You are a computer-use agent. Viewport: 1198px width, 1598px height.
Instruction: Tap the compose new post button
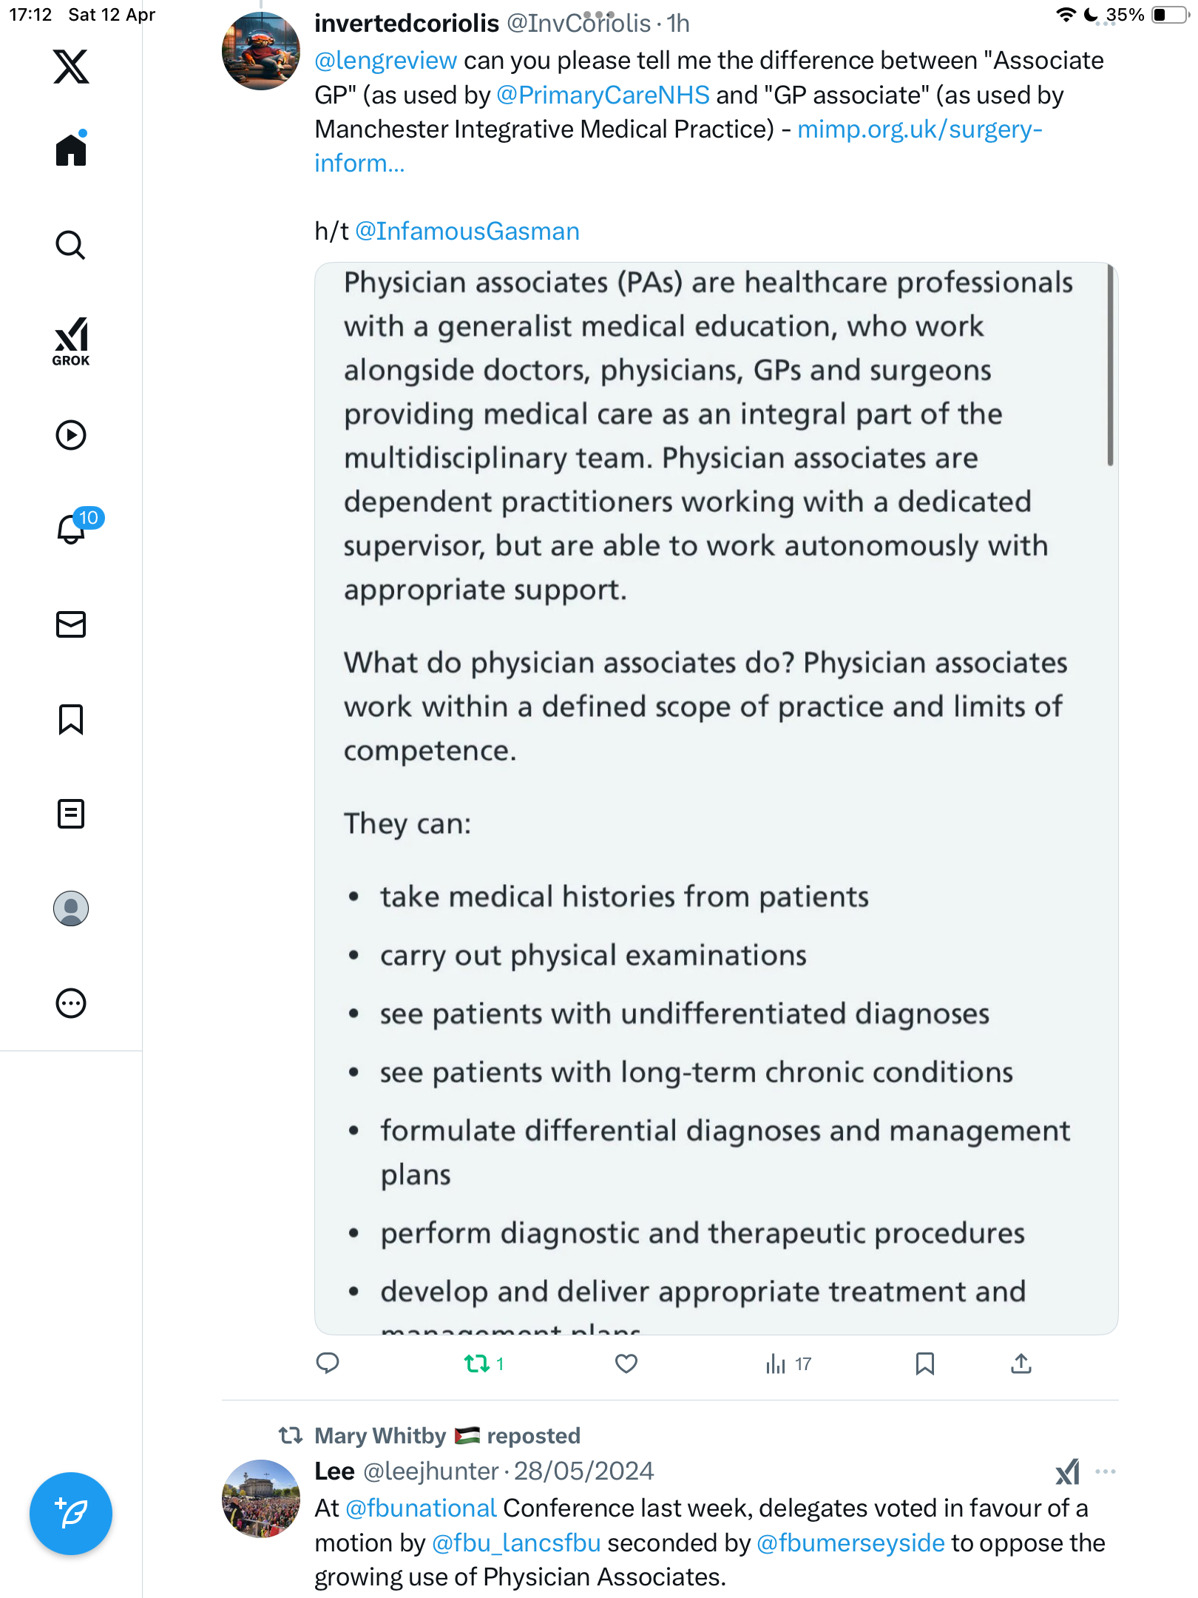tap(71, 1514)
